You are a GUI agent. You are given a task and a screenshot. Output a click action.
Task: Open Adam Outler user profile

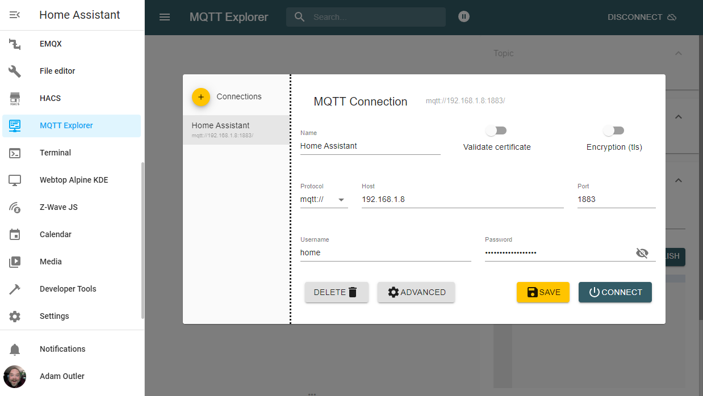pyautogui.click(x=72, y=376)
